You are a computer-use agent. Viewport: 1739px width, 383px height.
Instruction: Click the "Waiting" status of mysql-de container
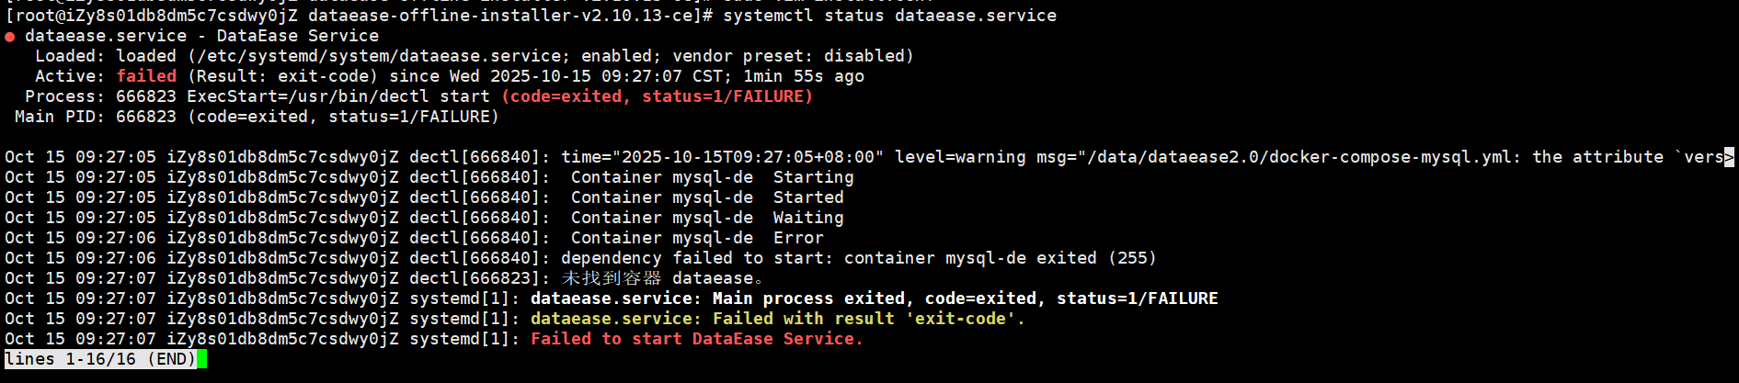808,218
